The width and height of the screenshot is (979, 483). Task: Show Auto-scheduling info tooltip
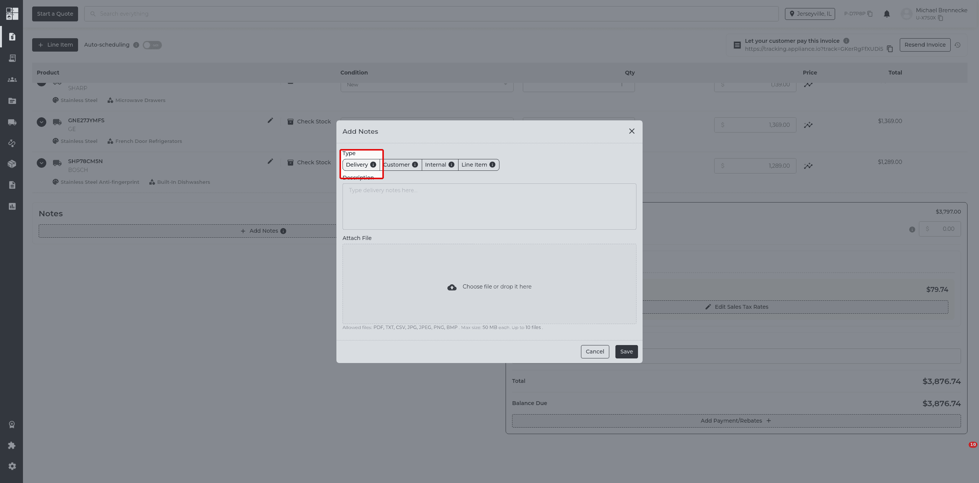[x=136, y=45]
